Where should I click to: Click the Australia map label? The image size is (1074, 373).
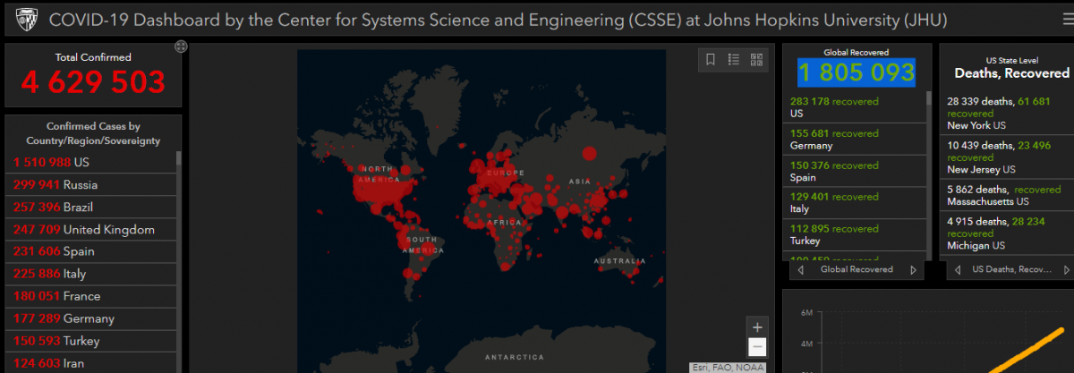618,260
